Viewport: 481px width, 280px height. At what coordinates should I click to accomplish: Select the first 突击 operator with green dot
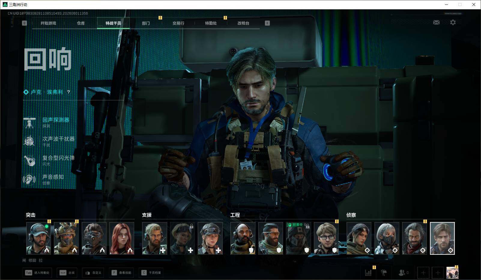point(38,239)
